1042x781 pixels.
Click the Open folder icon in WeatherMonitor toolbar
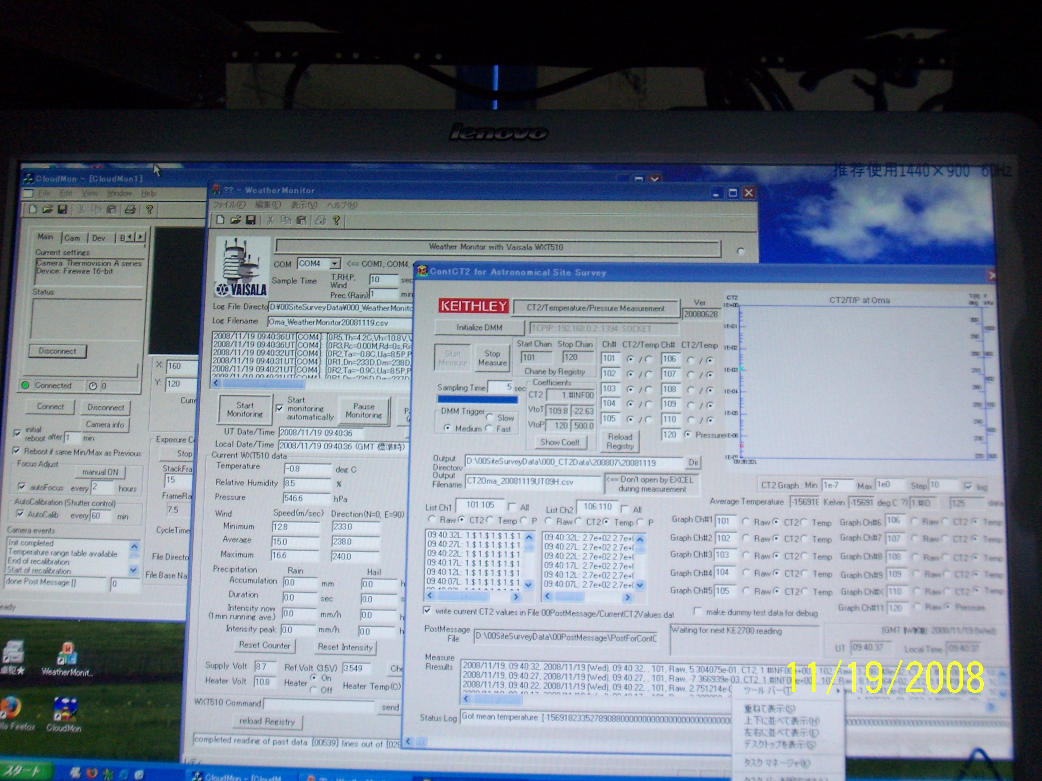coord(235,220)
